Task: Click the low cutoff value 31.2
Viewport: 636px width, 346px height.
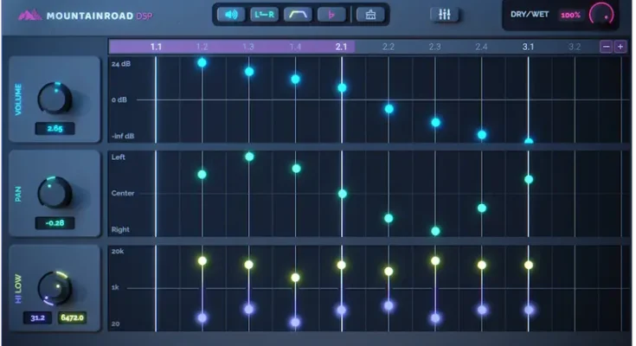Action: click(38, 318)
